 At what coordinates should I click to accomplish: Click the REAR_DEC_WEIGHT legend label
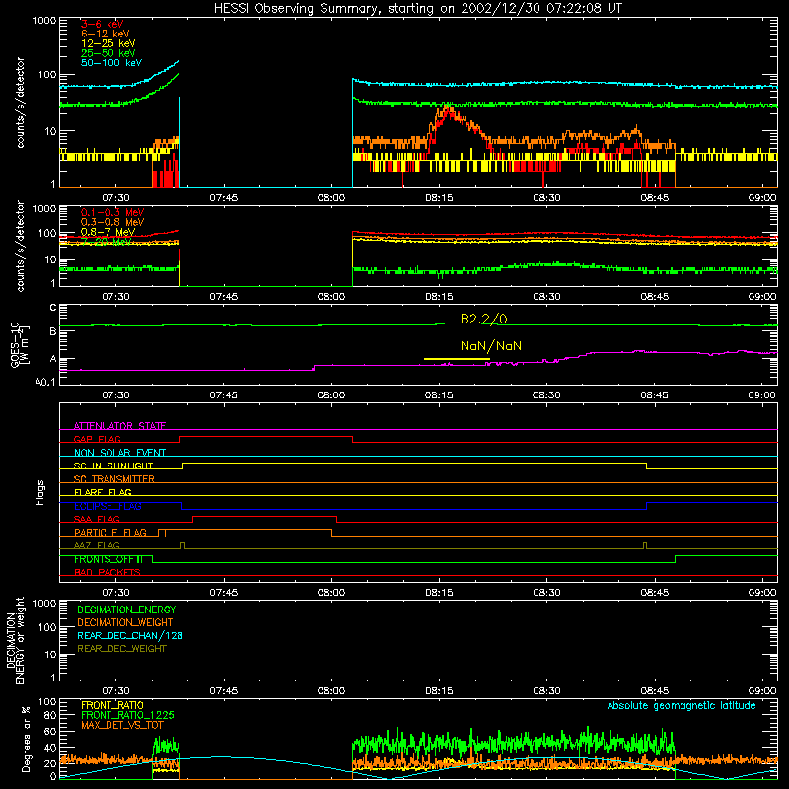121,649
